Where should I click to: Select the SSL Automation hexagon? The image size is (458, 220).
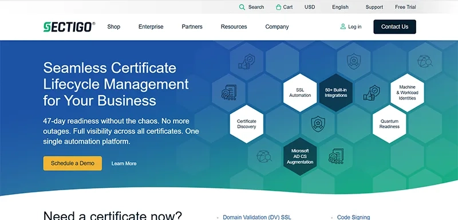point(300,93)
